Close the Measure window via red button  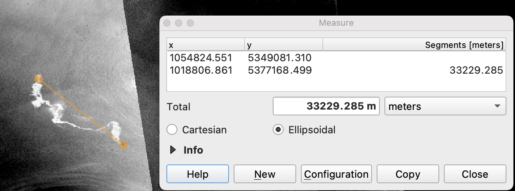(167, 23)
